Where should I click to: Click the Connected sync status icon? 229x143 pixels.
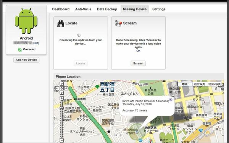20,49
